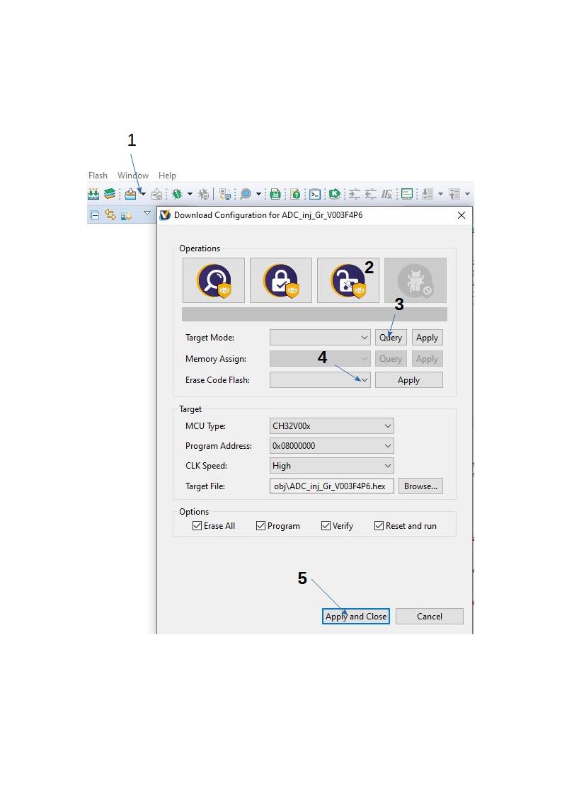562x795 pixels.
Task: Click Query button for Target Mode
Action: point(391,338)
